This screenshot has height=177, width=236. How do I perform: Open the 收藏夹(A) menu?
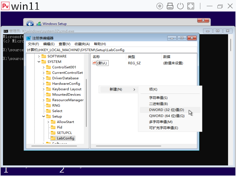(x=82, y=44)
